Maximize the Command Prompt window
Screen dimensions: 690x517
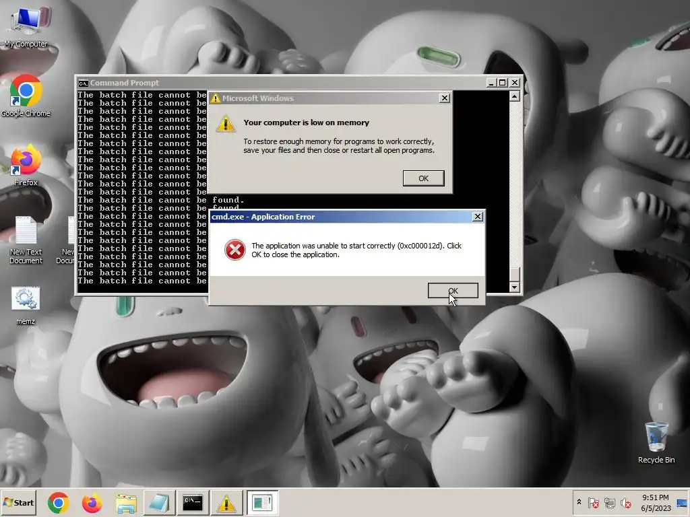pyautogui.click(x=503, y=83)
